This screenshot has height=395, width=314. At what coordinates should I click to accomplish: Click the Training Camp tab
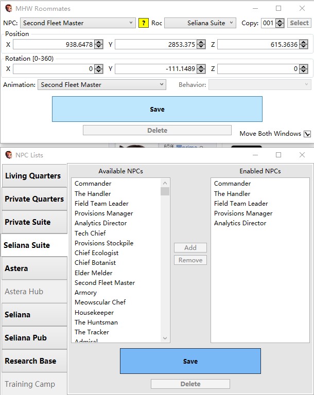(x=34, y=384)
